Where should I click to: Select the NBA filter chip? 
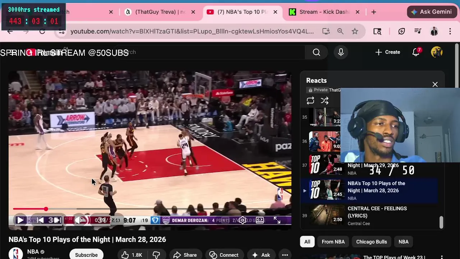click(x=403, y=242)
